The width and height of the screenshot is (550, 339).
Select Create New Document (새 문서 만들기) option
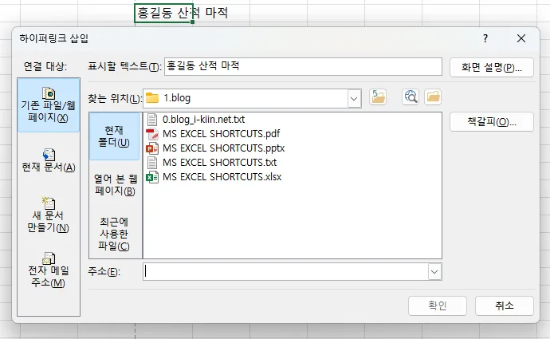tap(49, 215)
